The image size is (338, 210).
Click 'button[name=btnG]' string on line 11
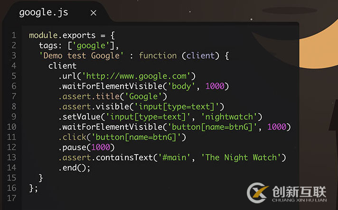(x=136, y=137)
